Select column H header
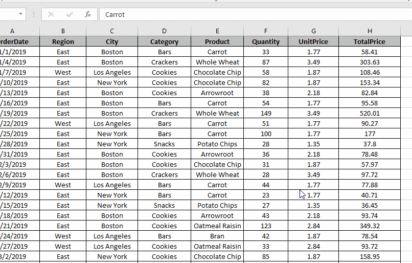Viewport: 412px width, 263px height. click(370, 31)
